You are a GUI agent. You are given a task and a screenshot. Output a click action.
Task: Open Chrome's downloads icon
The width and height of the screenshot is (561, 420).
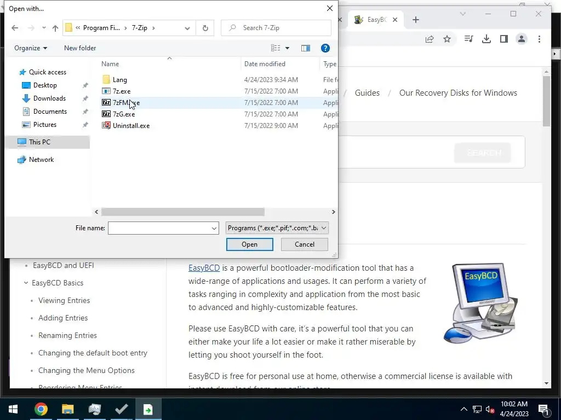tap(486, 39)
